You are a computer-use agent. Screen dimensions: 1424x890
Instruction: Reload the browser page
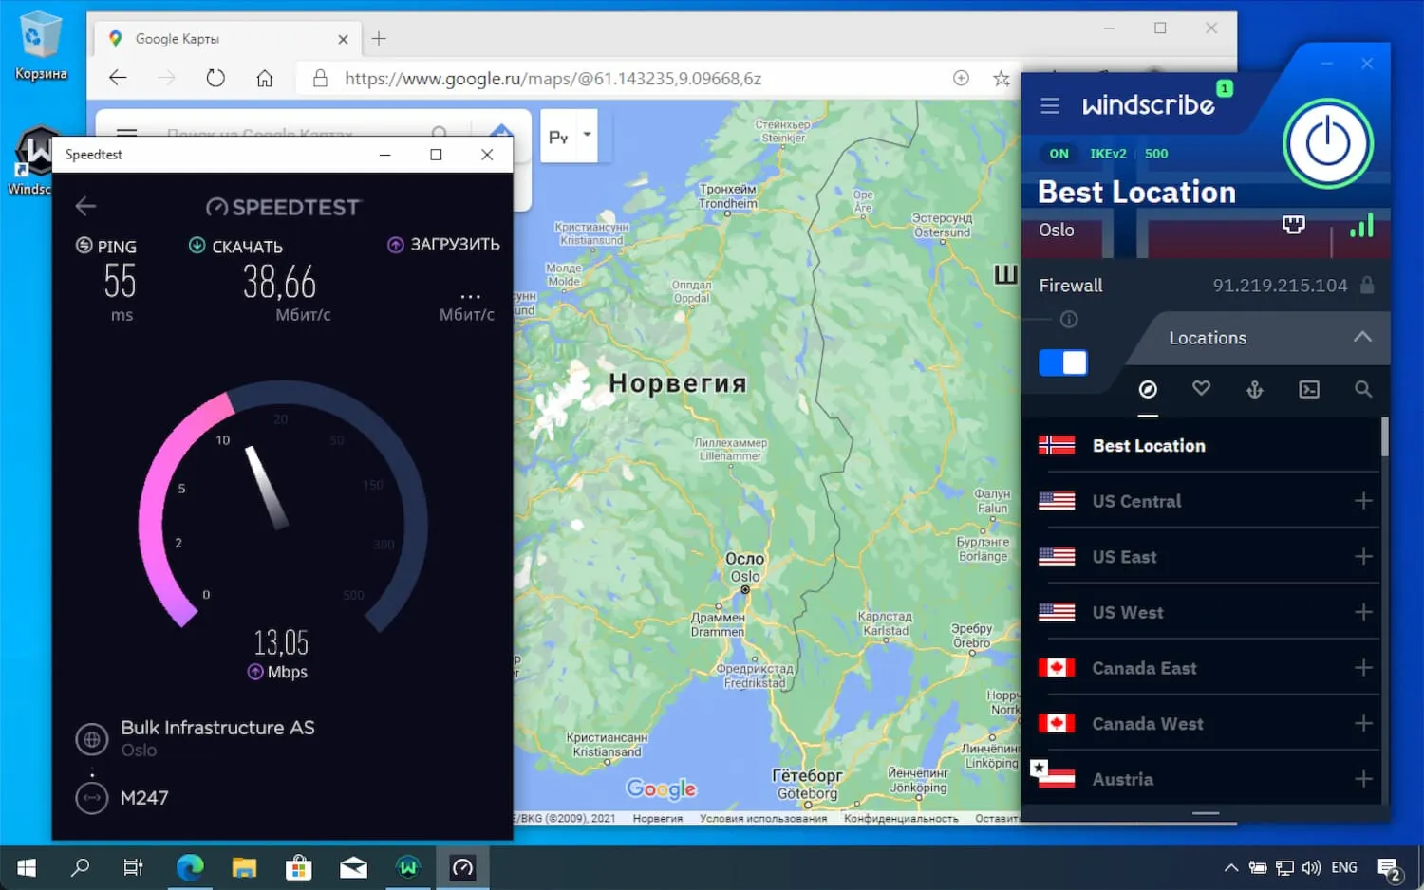(x=215, y=79)
